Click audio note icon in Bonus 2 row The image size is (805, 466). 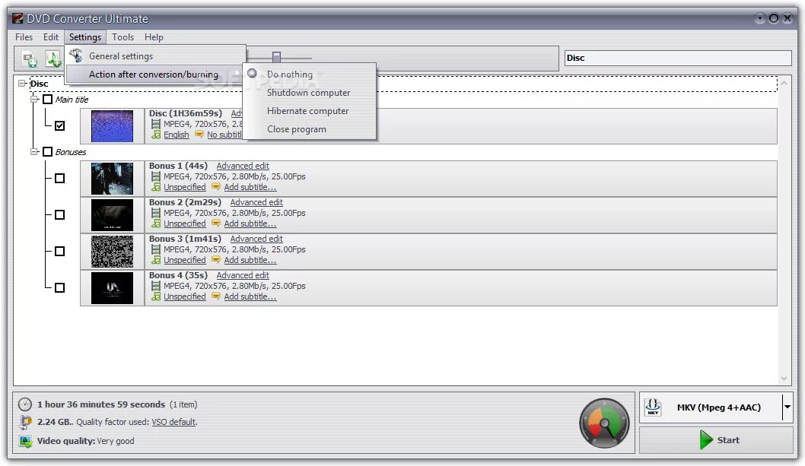[156, 223]
